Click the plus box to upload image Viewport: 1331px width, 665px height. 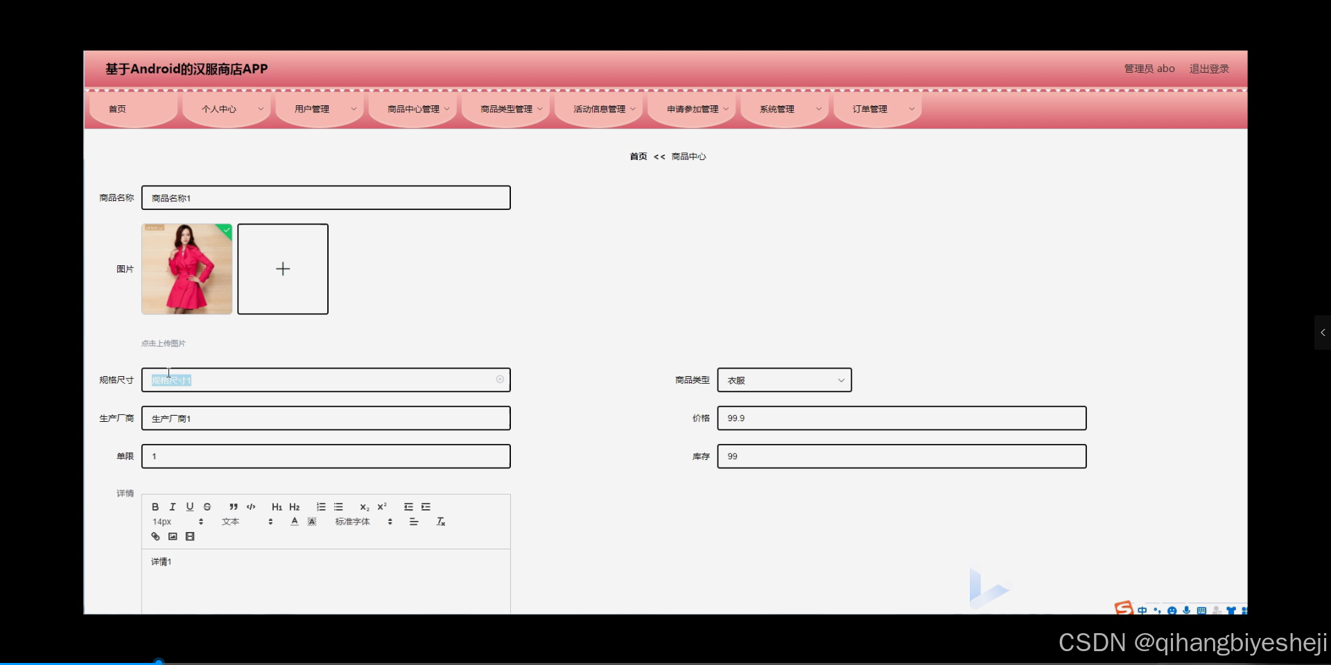(282, 269)
